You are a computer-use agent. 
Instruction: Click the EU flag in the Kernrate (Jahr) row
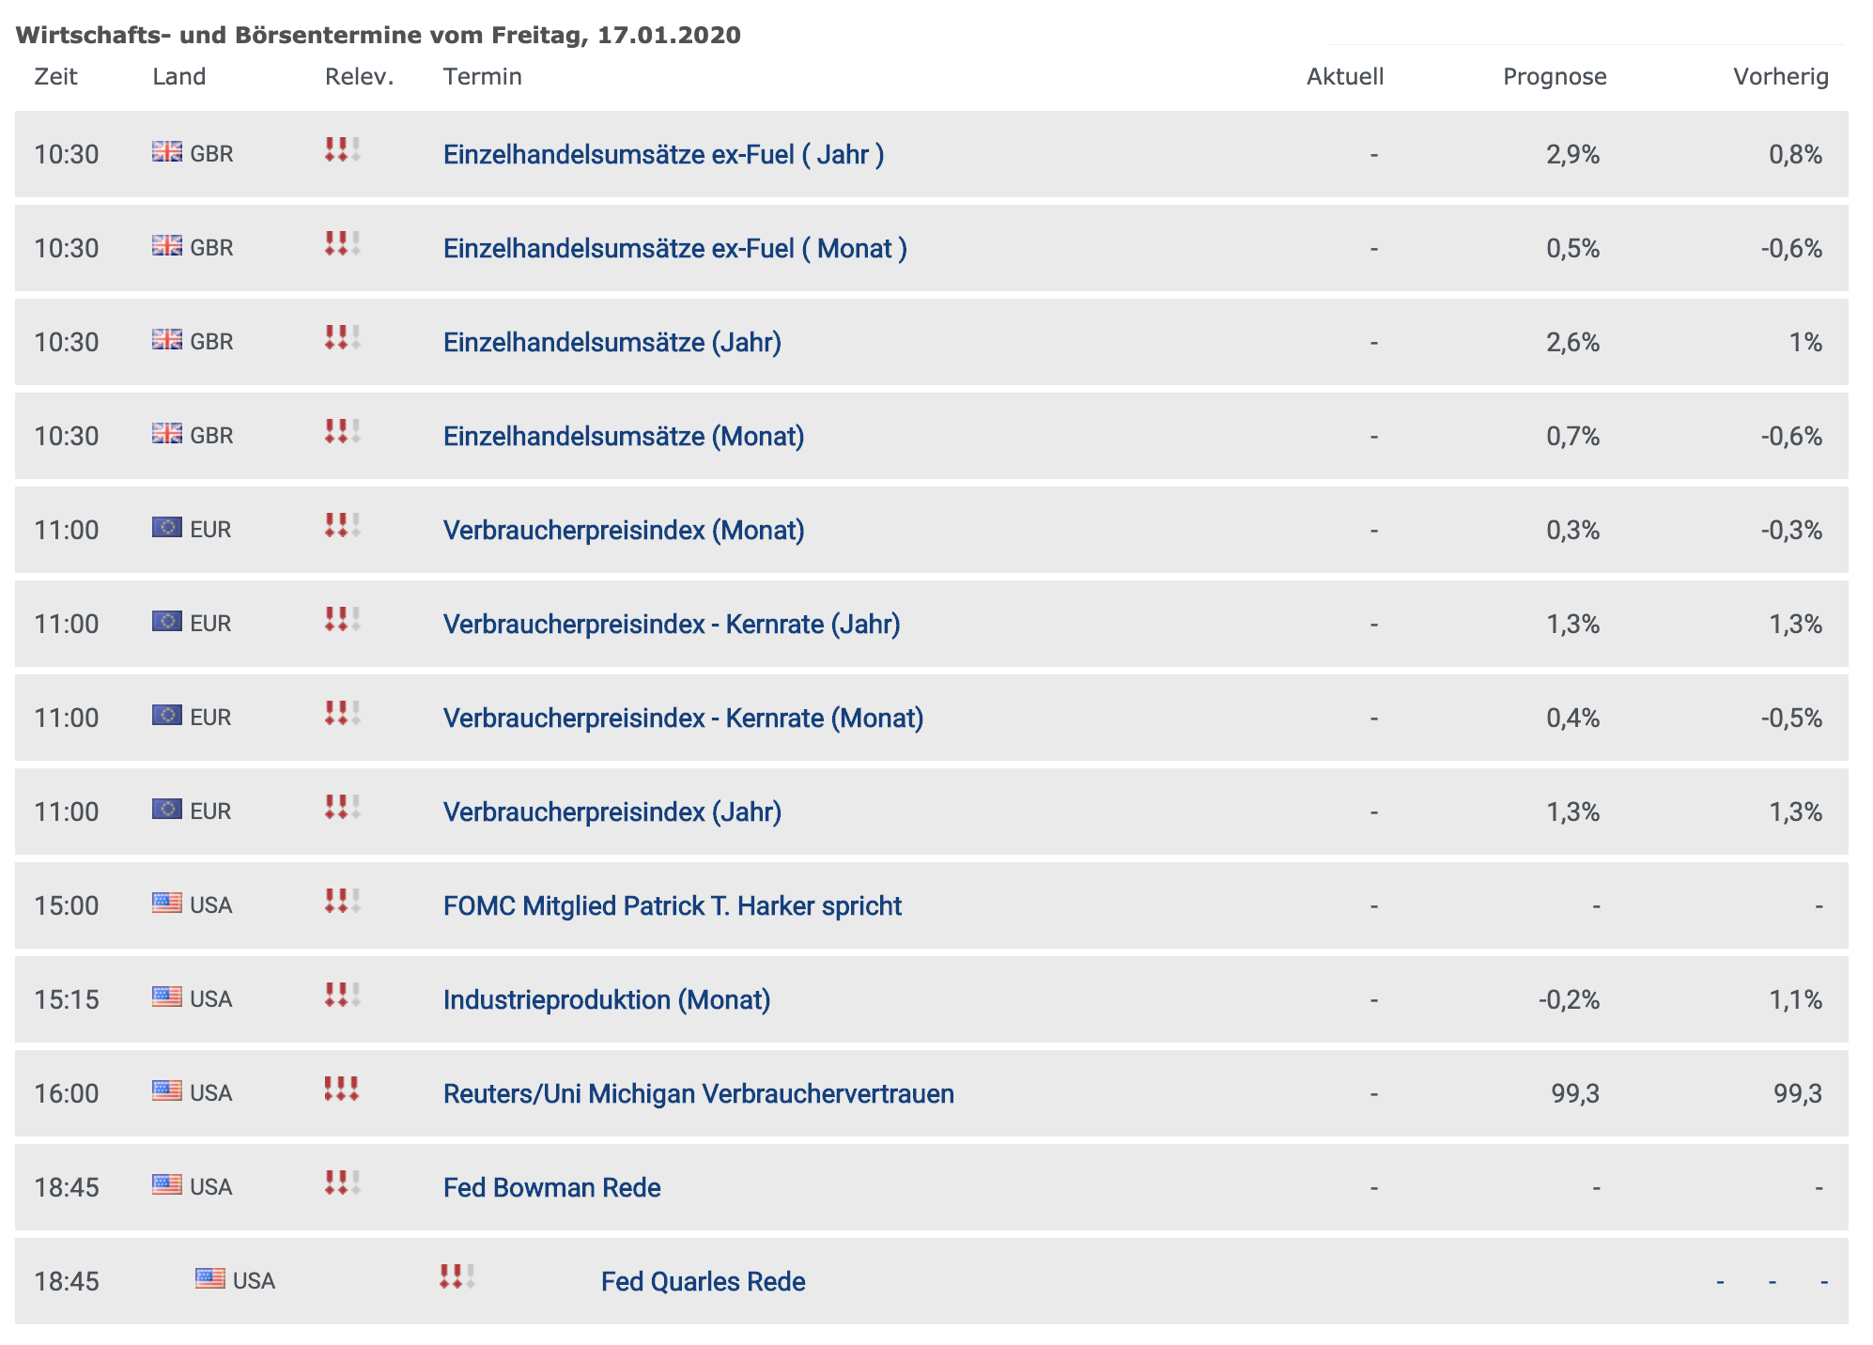(x=167, y=621)
